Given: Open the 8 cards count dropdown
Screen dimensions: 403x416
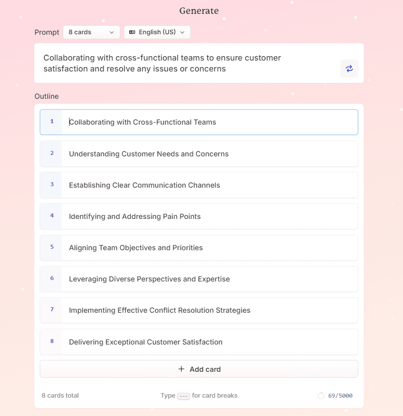Looking at the screenshot, I should click(91, 32).
